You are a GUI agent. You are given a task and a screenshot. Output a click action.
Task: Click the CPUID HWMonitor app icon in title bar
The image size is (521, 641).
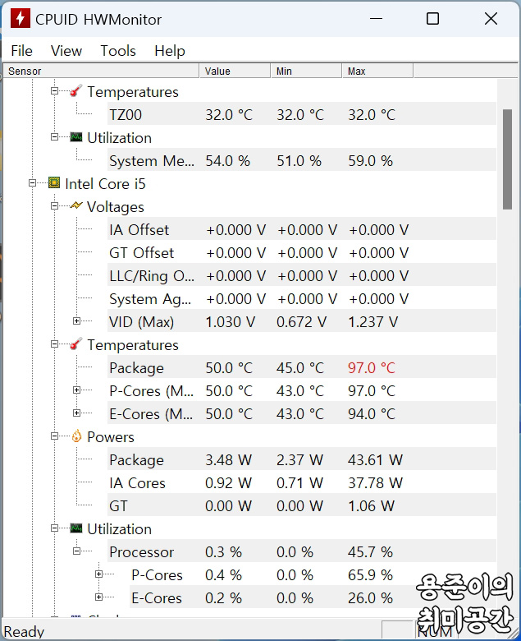20,19
